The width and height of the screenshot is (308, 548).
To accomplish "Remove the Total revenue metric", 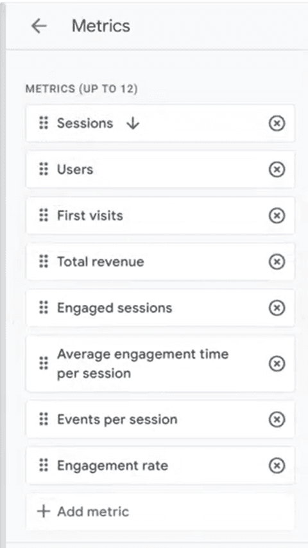I will pos(277,262).
